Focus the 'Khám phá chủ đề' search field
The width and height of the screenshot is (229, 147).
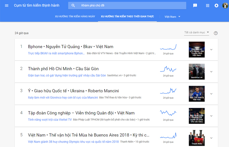coord(127,5)
